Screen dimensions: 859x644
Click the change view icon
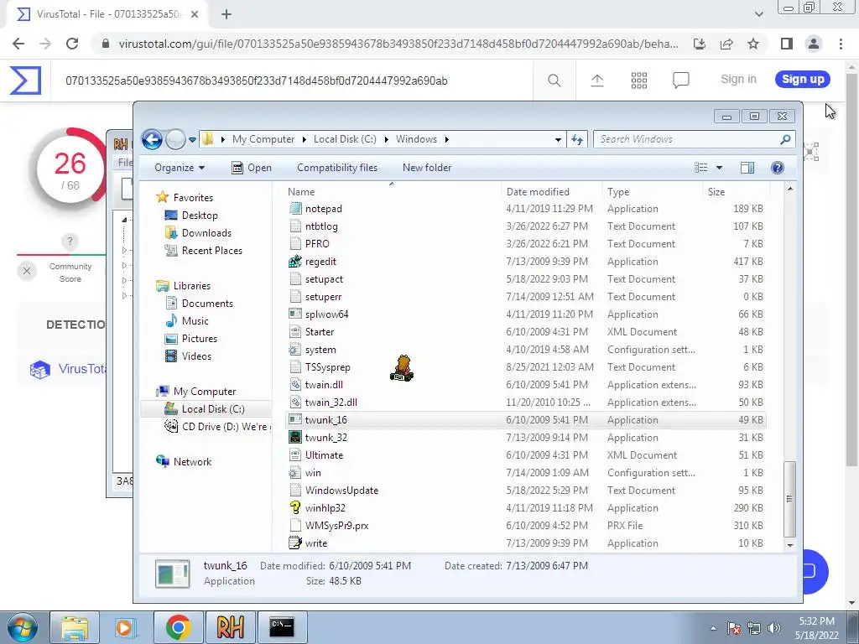700,168
